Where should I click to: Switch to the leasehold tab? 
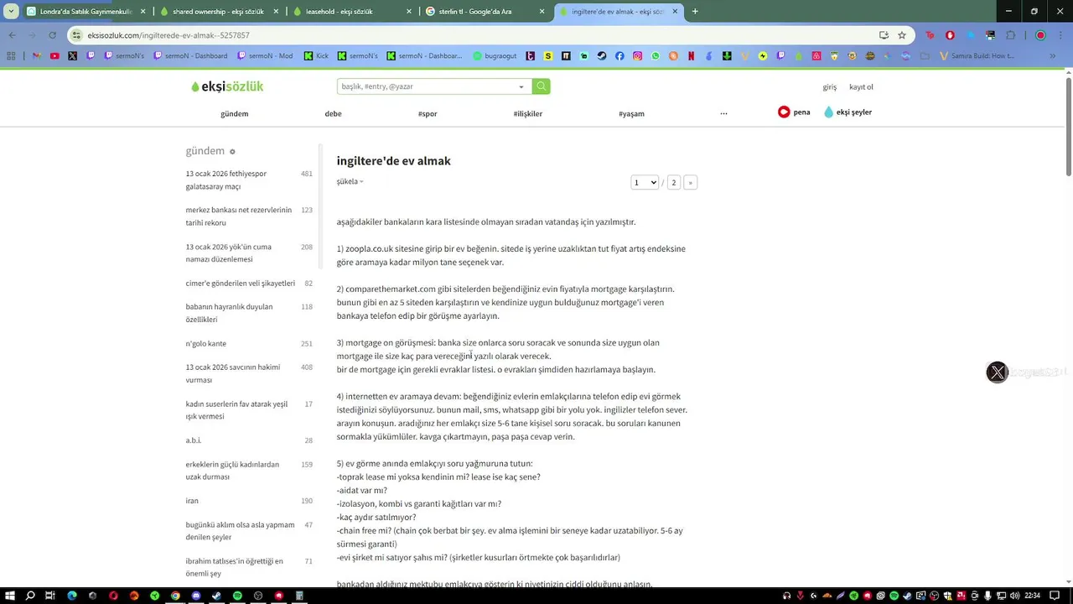[352, 12]
